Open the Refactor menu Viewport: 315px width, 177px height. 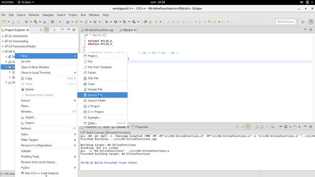pos(34,15)
